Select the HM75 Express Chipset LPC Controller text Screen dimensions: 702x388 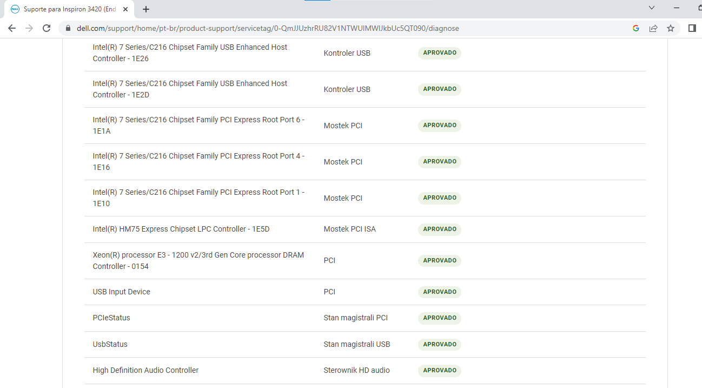[x=181, y=229]
